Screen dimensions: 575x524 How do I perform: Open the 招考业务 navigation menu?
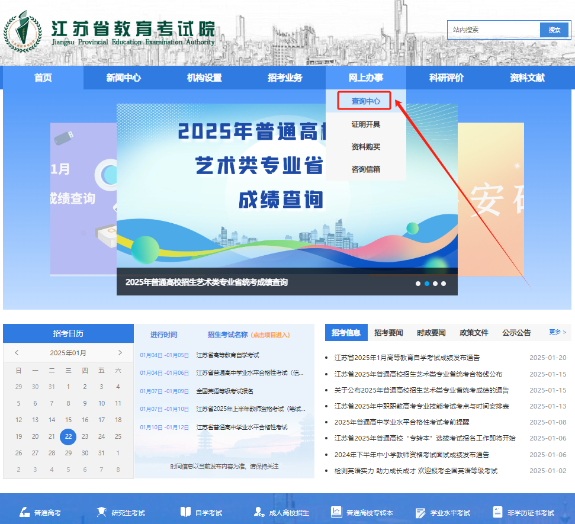(285, 78)
